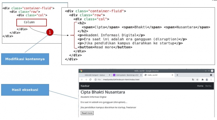Click the Navbar brand text
Viewport: 217px width, 120px height.
point(85,86)
